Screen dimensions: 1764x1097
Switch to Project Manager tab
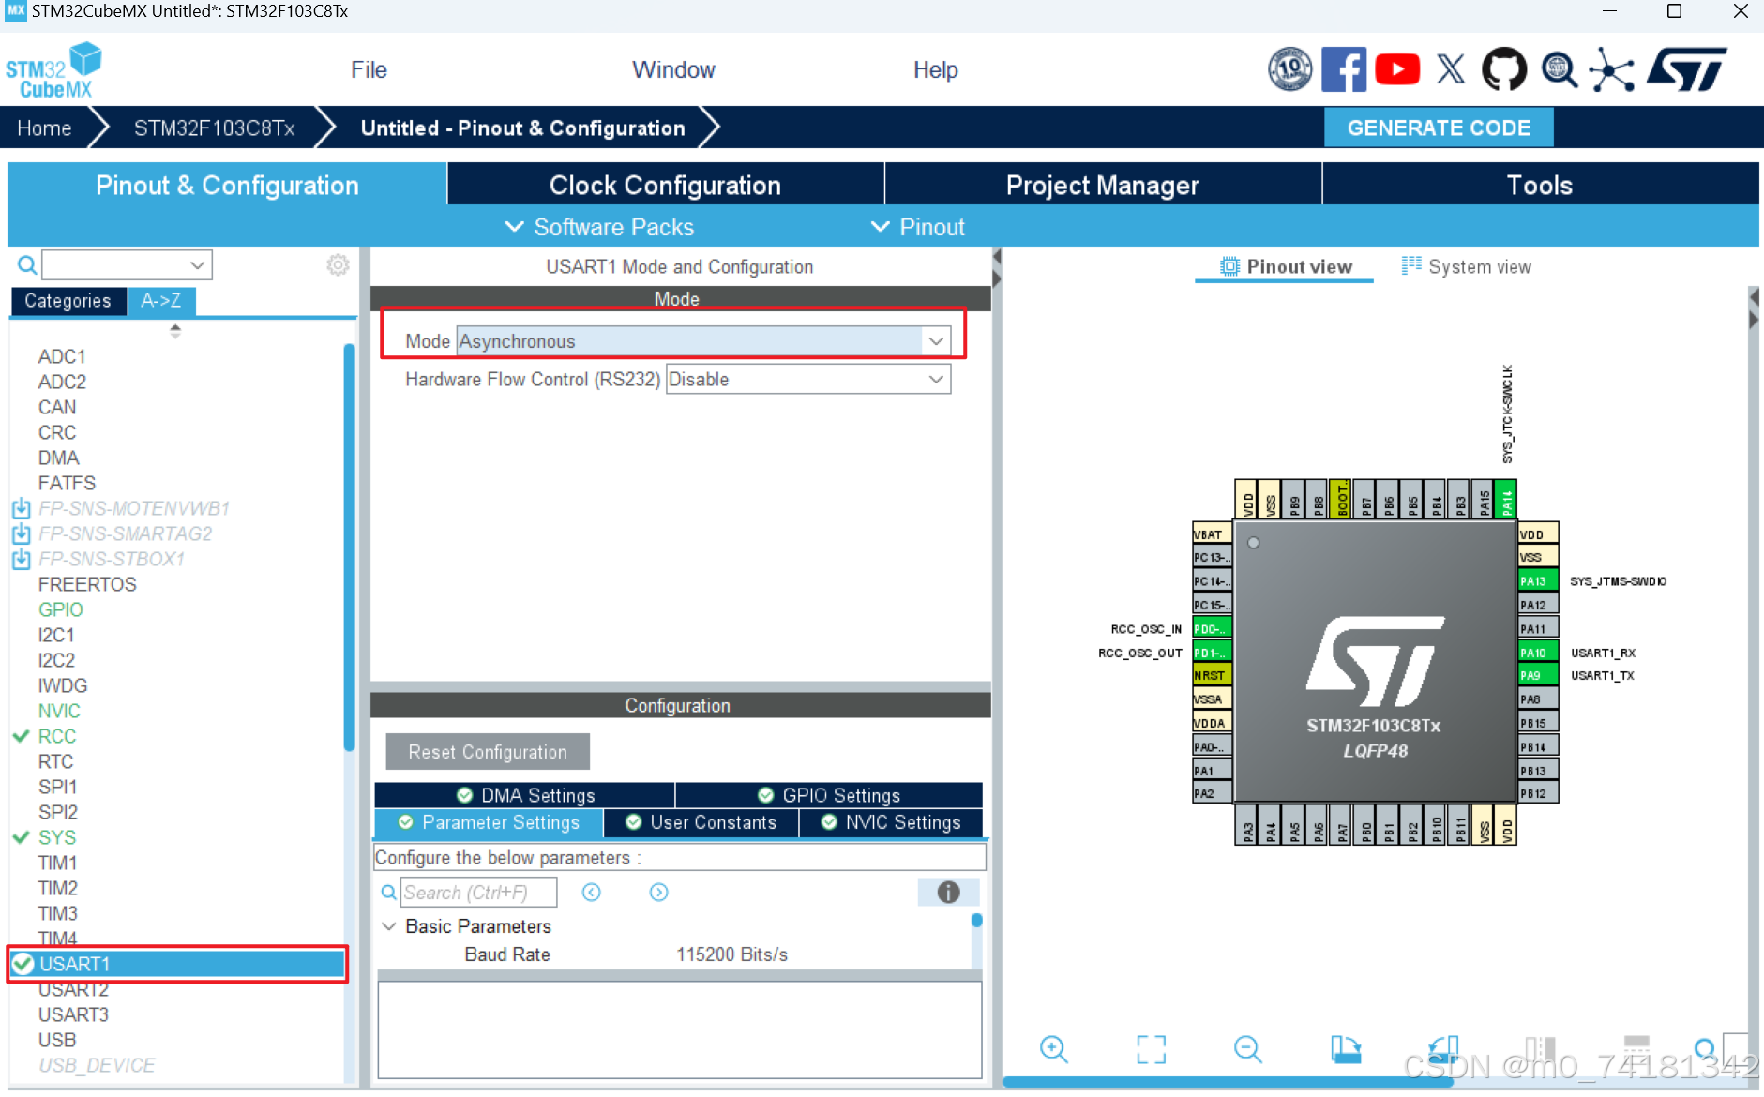click(x=1103, y=185)
